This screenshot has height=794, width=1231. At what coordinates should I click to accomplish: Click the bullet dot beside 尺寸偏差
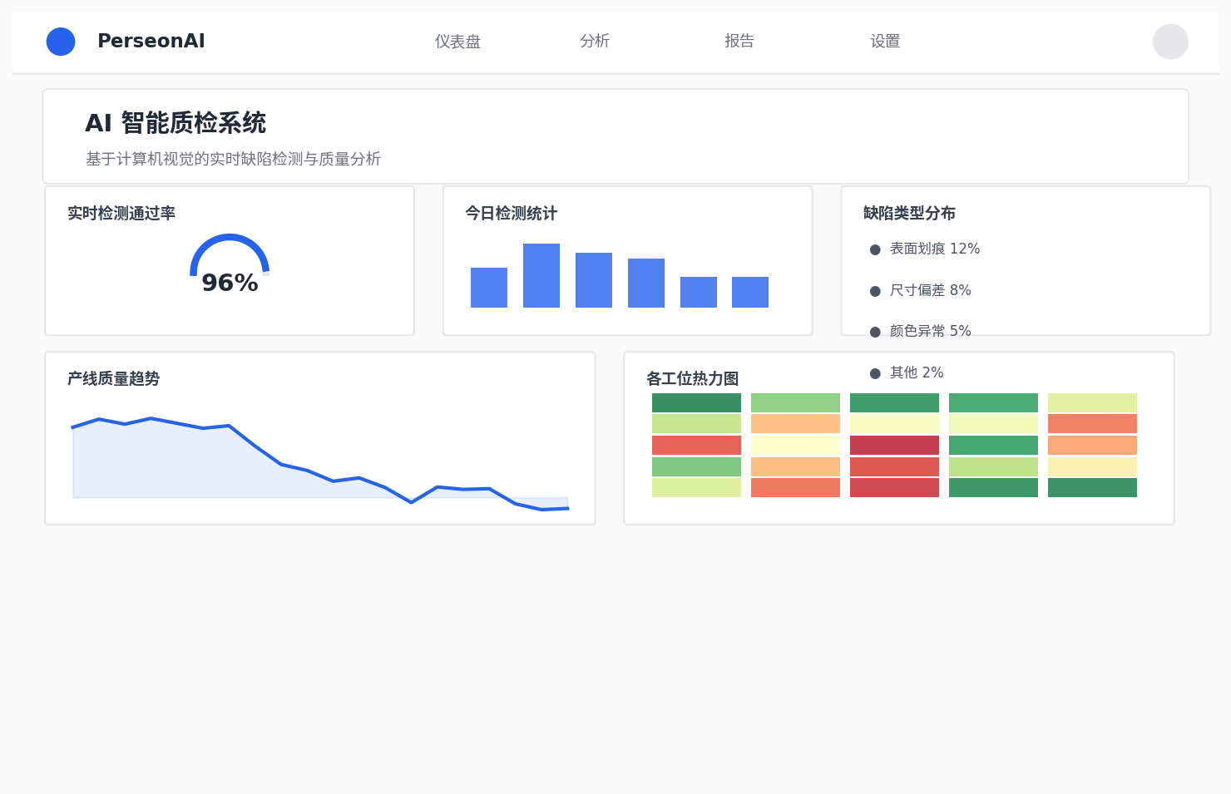point(875,291)
